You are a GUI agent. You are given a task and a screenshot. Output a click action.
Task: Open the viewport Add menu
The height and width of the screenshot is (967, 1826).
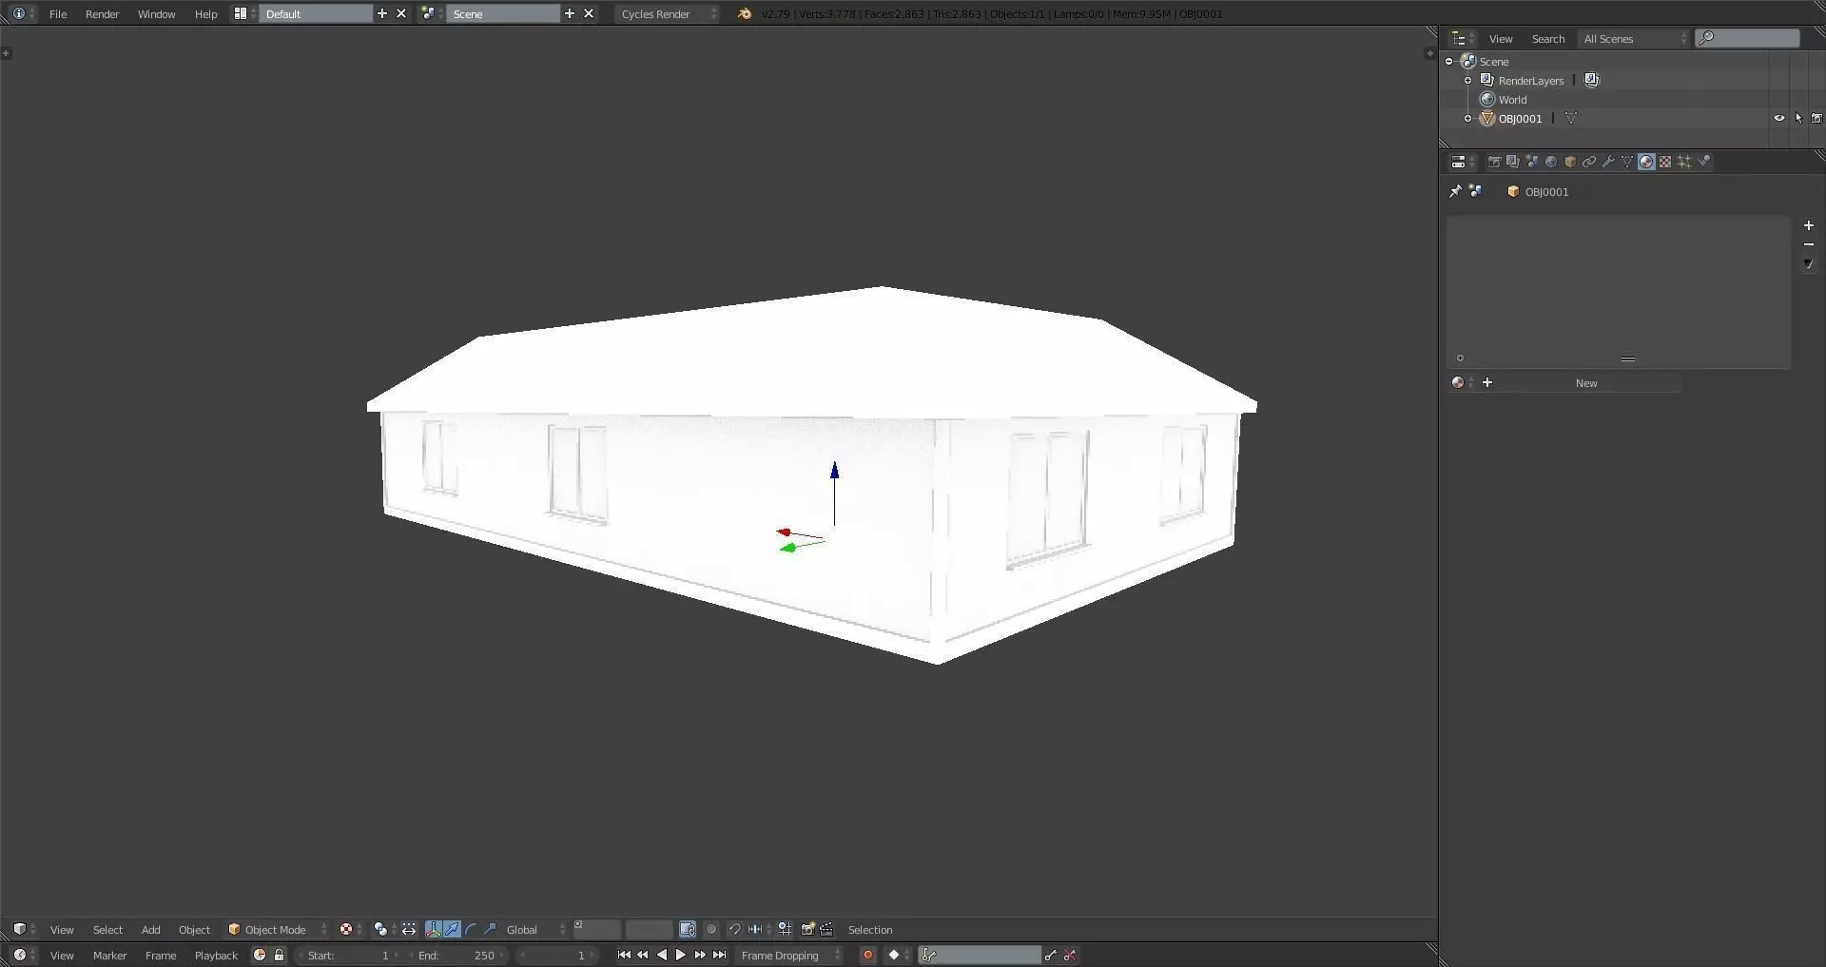pyautogui.click(x=150, y=929)
